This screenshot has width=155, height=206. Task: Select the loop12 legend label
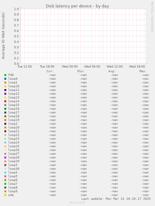pyautogui.click(x=14, y=94)
